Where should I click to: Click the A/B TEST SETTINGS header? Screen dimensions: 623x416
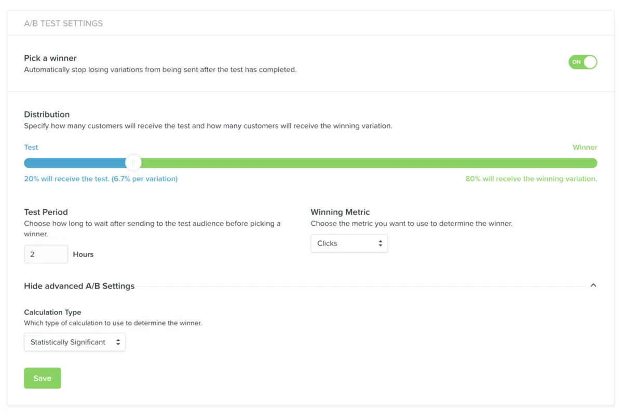tap(63, 23)
